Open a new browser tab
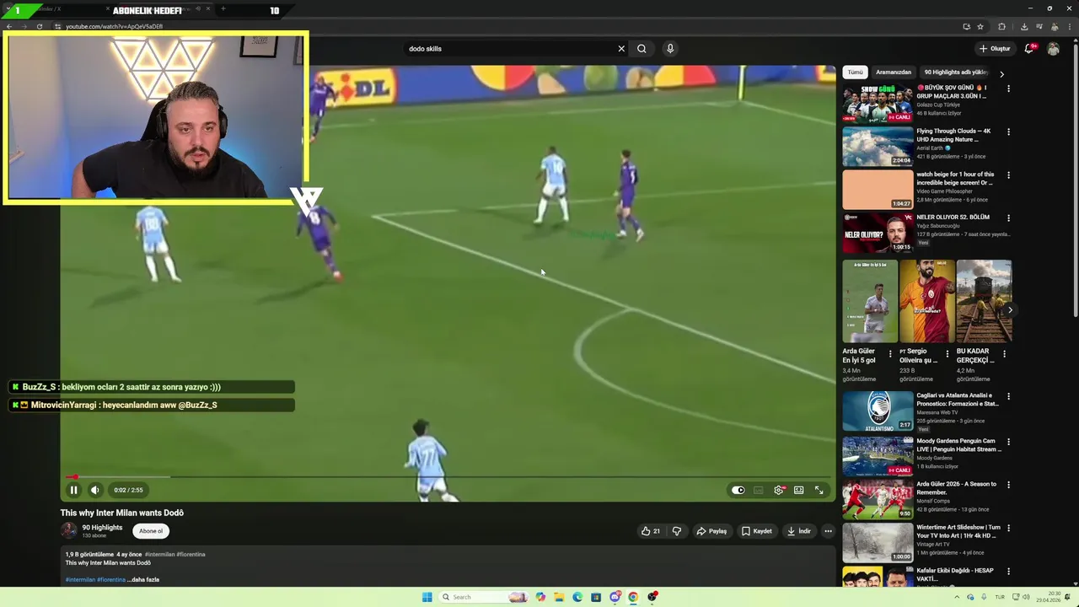 coord(223,9)
